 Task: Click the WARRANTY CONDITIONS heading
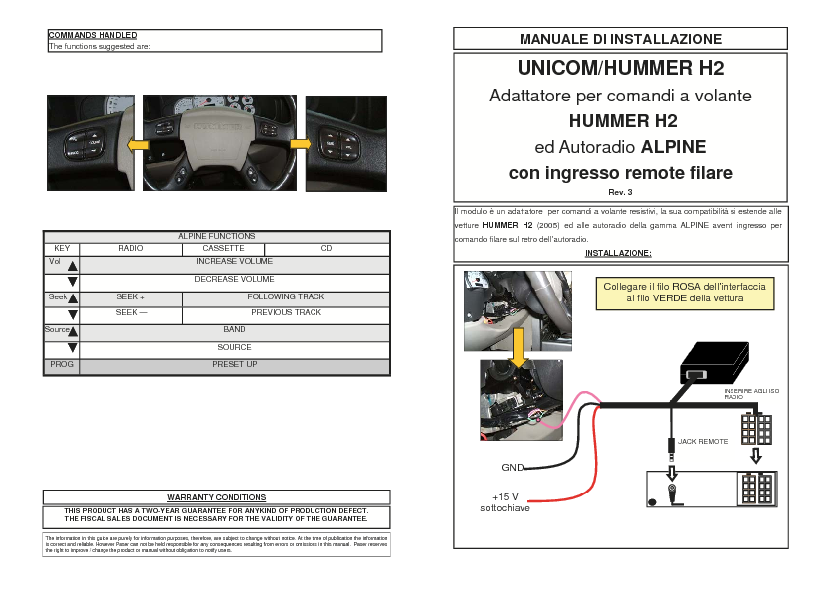pos(216,497)
